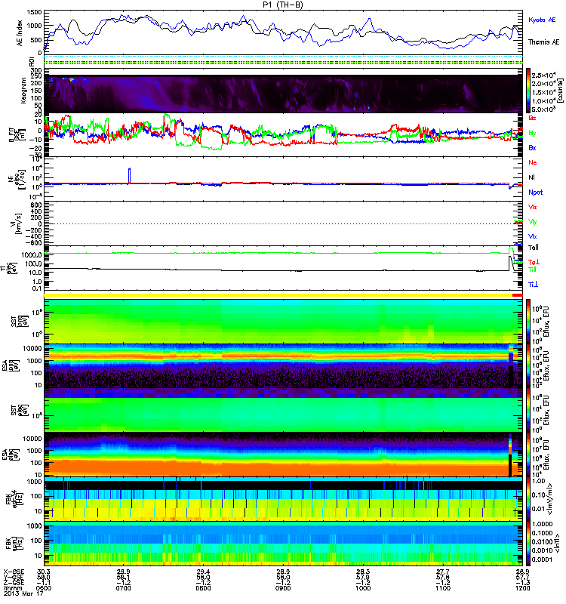Click the [counts] colorbar unit label
This screenshot has height=604, width=566.
(x=561, y=91)
